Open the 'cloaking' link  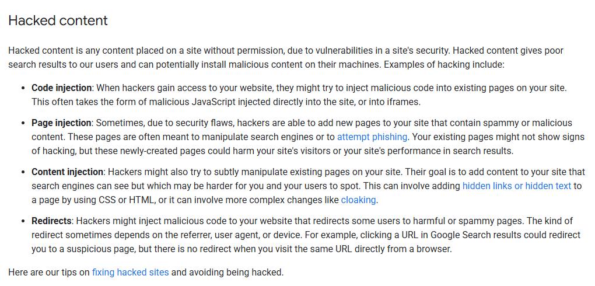(x=358, y=200)
